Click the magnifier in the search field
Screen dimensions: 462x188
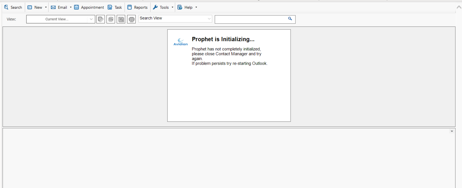[290, 19]
